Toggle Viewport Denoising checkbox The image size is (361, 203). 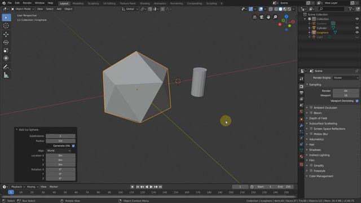click(357, 101)
